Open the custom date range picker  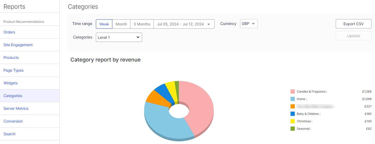184,24
